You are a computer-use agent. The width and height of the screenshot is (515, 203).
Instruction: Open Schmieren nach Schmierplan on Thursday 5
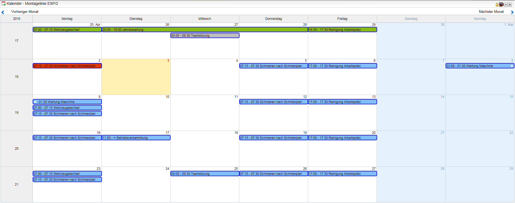point(274,66)
